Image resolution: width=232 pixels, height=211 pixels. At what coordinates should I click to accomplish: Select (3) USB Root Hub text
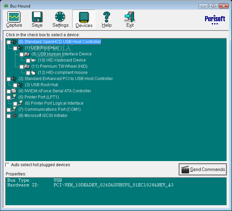point(42,85)
